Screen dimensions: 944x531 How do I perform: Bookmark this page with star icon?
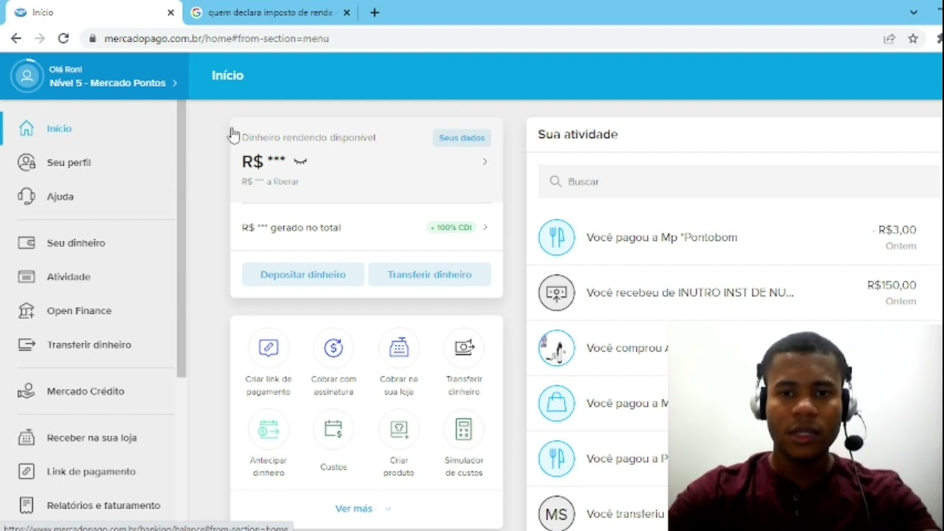tap(913, 38)
